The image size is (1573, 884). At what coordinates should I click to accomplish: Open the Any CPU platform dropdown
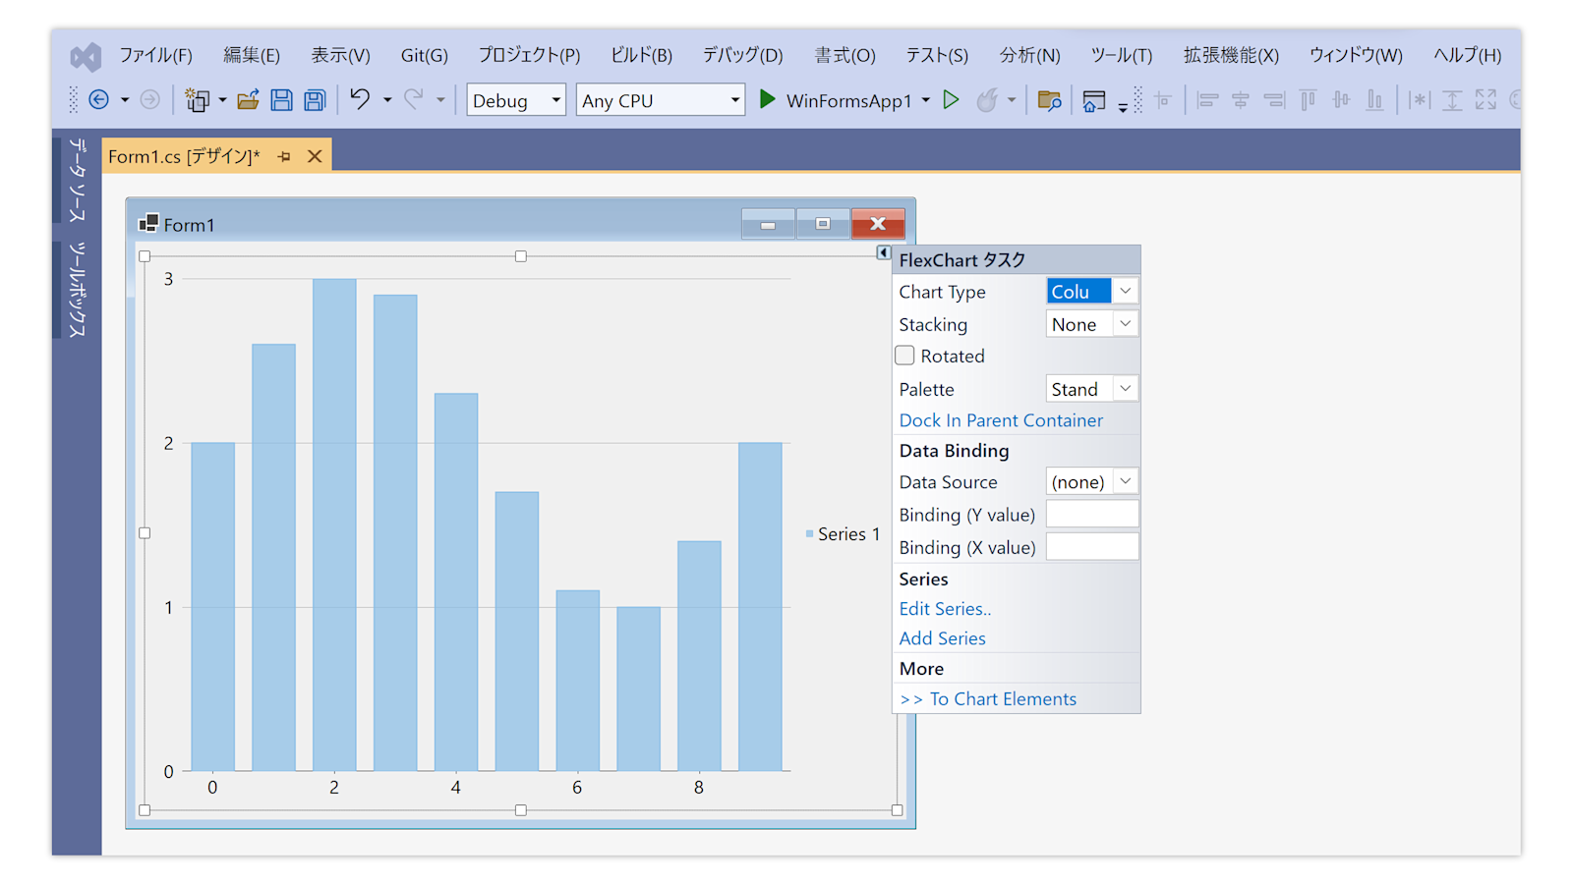pyautogui.click(x=660, y=100)
